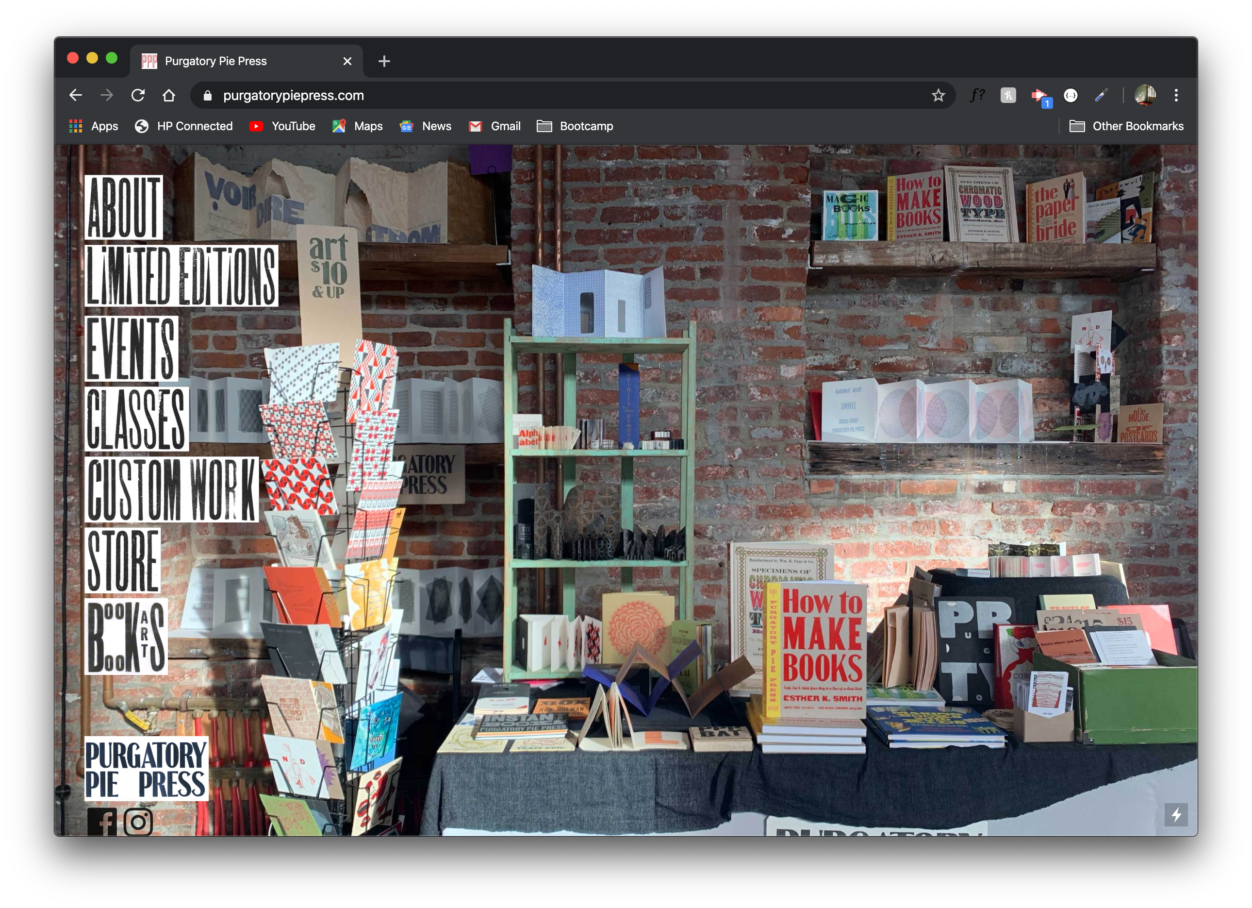The height and width of the screenshot is (908, 1252).
Task: Open the Chrome three-dot menu
Action: pos(1176,96)
